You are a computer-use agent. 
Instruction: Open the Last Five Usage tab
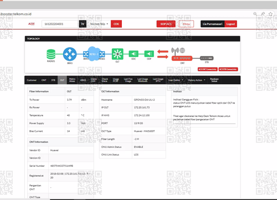pos(128,80)
